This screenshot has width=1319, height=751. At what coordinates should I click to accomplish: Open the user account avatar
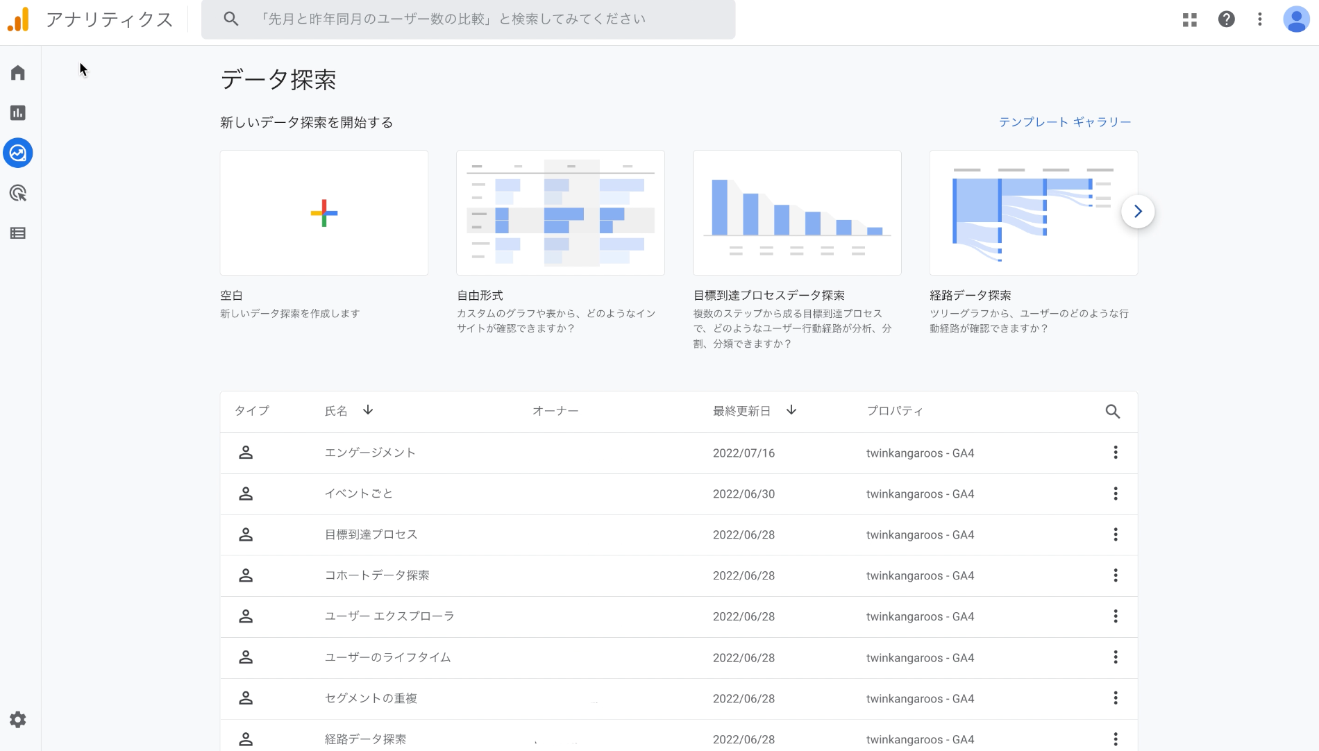tap(1296, 19)
